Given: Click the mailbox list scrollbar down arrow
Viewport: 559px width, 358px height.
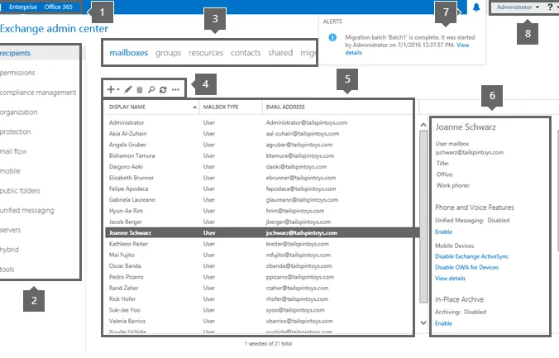Looking at the screenshot, I should point(423,322).
